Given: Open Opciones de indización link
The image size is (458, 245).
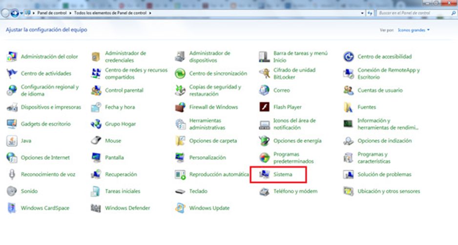Looking at the screenshot, I should [x=385, y=141].
